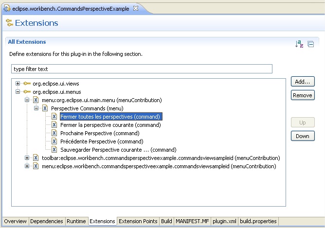
Task: Open the plugin.xml tab
Action: 224,221
